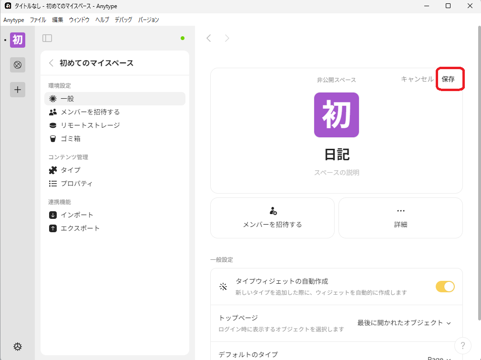Click the リモートストレージ disk icon

click(x=53, y=125)
